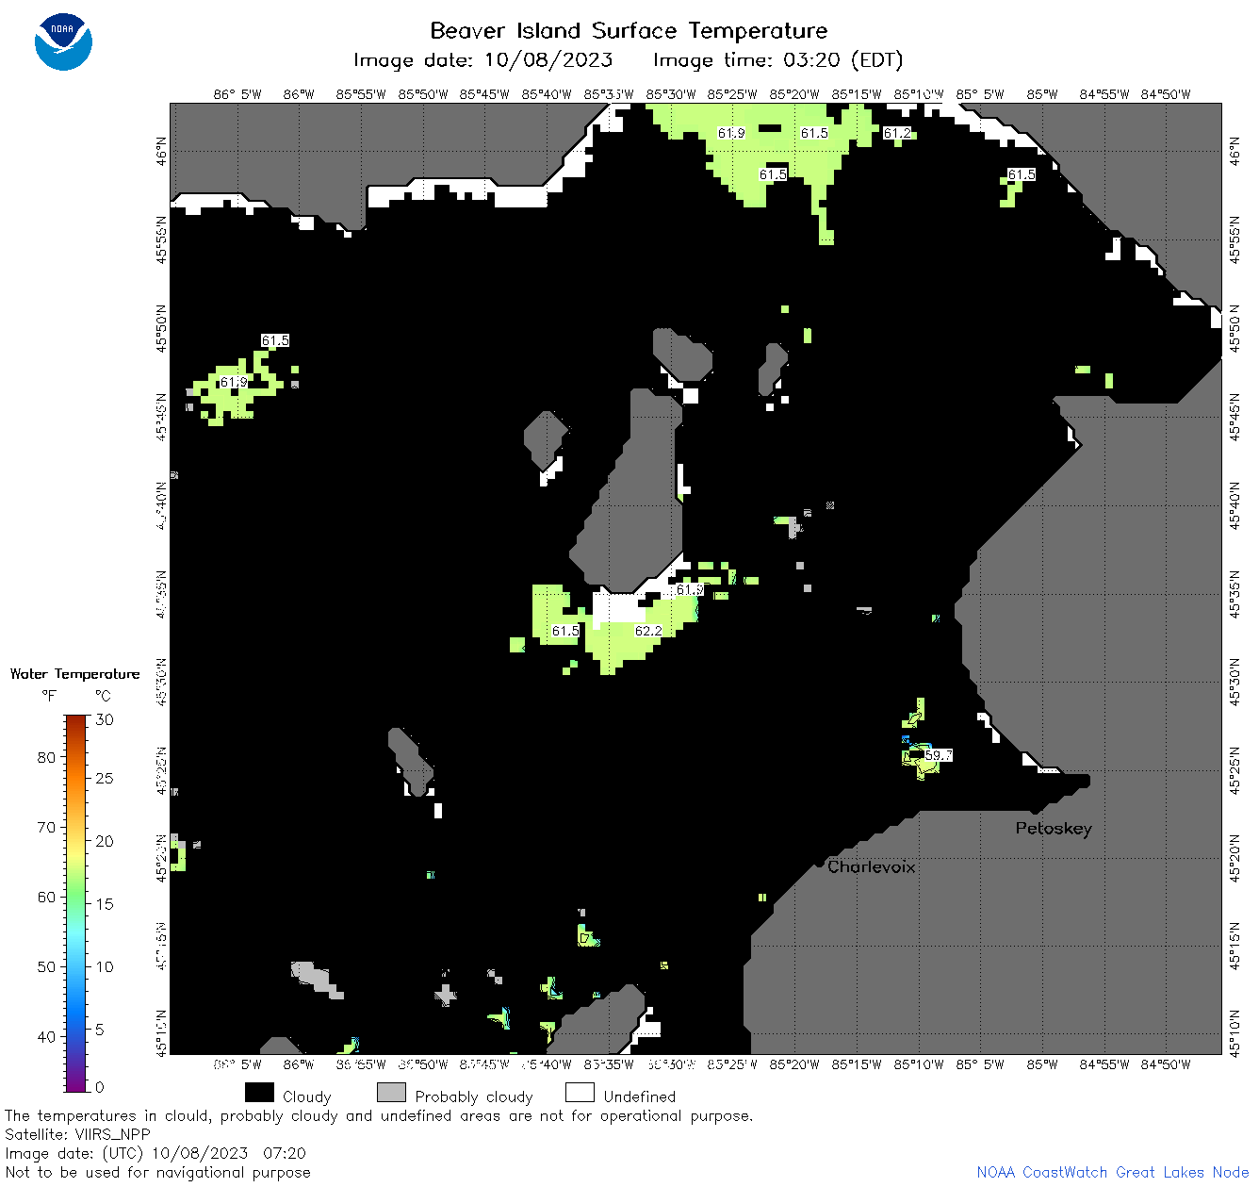Click the NOAA logo emblem
The image size is (1259, 1187).
pos(63,41)
